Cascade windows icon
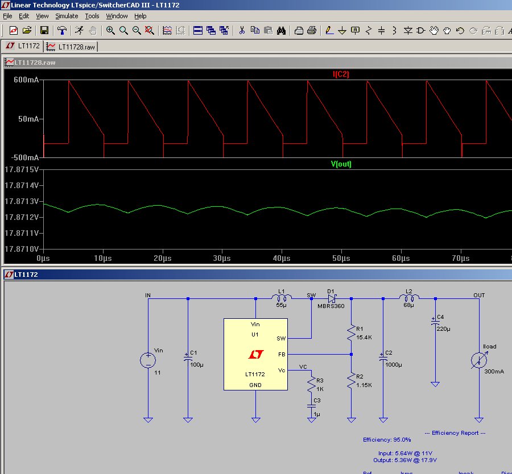Screen dimensions: 512x474 211,30
